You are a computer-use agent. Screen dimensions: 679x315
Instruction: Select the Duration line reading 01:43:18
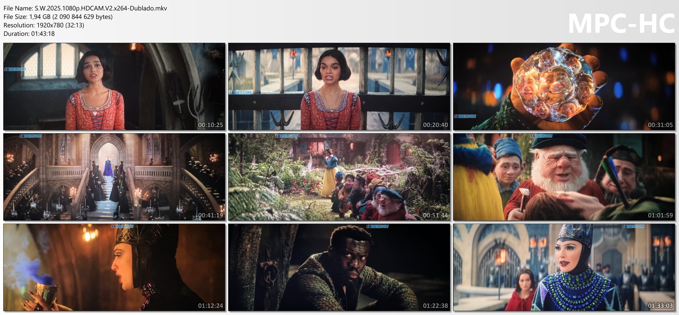[x=29, y=34]
